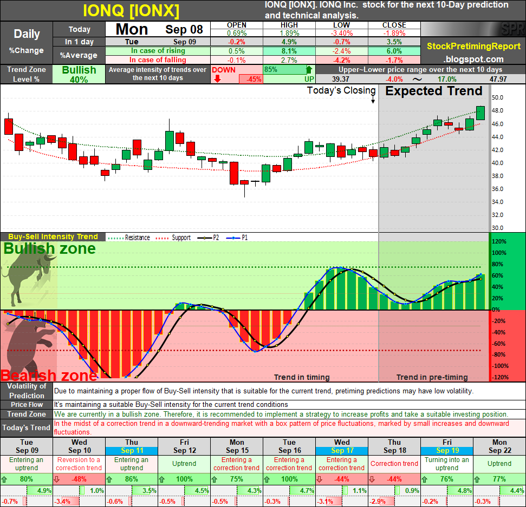Select the Mon Sep 22 forecast header
This screenshot has width=526, height=507.
click(499, 446)
